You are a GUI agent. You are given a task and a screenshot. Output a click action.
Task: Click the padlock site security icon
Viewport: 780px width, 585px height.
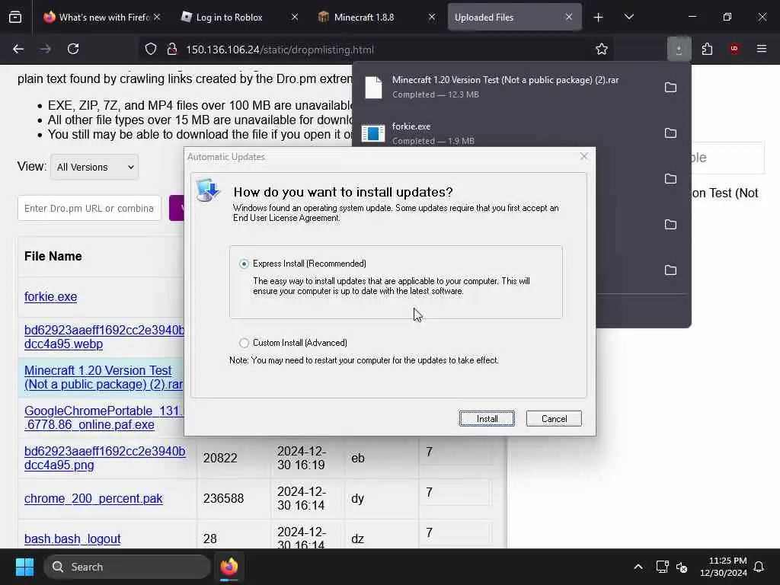(x=171, y=50)
